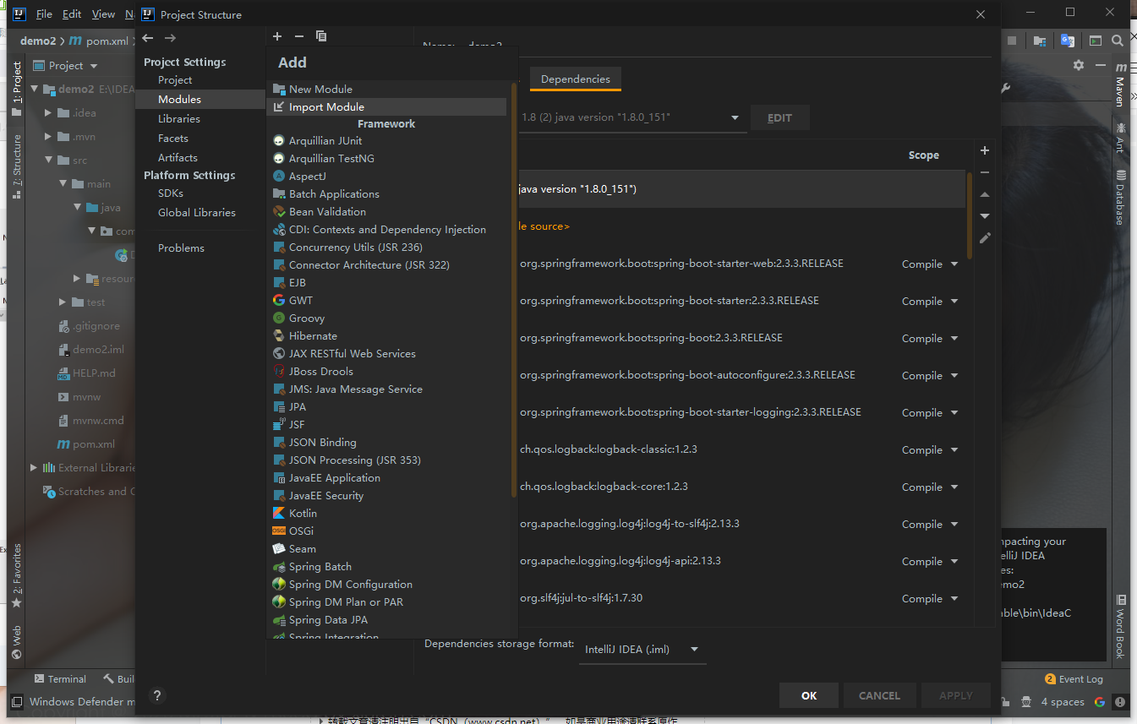This screenshot has width=1137, height=724.
Task: Click the Google Translate toolbar icon
Action: (x=1068, y=41)
